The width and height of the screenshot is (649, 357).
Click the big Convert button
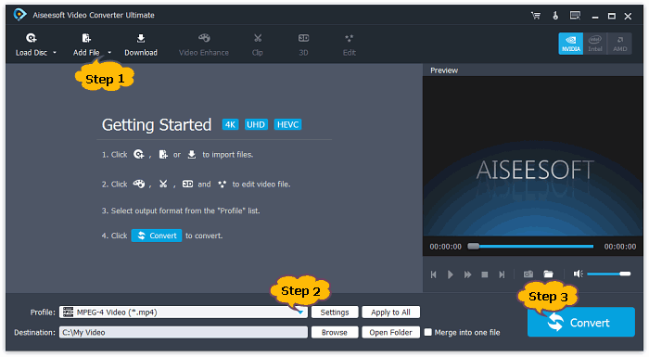[x=581, y=322]
